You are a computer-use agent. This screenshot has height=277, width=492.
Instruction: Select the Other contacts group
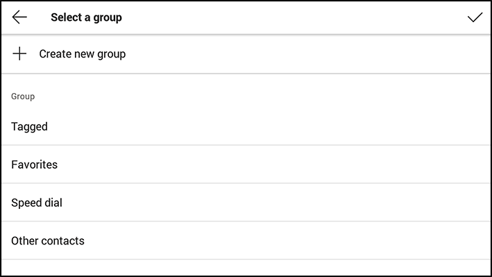(x=246, y=241)
